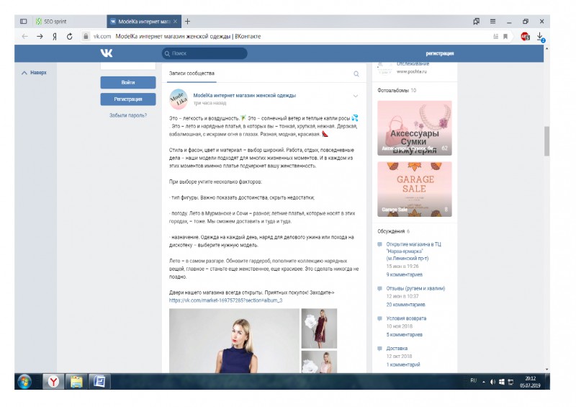Show hidden tray icons arrow
Viewport: 576px width, 407px height.
pyautogui.click(x=483, y=382)
